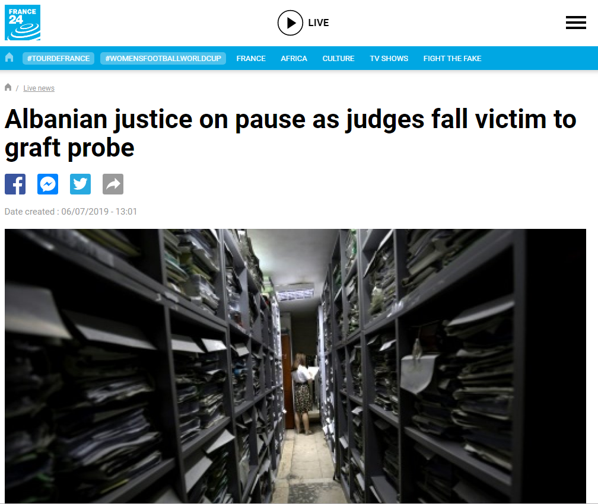Open the TV Shows section
The height and width of the screenshot is (504, 598).
389,58
